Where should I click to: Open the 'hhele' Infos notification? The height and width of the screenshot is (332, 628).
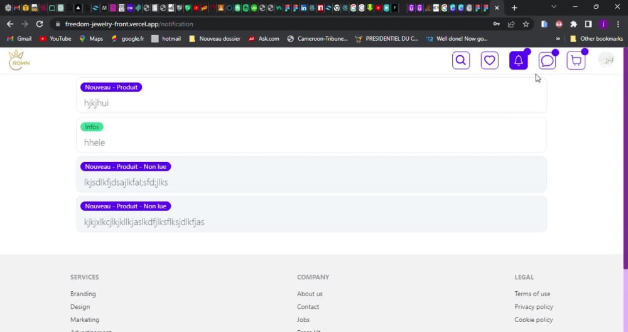[x=311, y=135]
